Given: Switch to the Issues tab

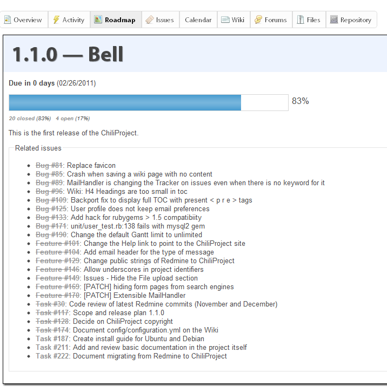Looking at the screenshot, I should click(x=161, y=19).
